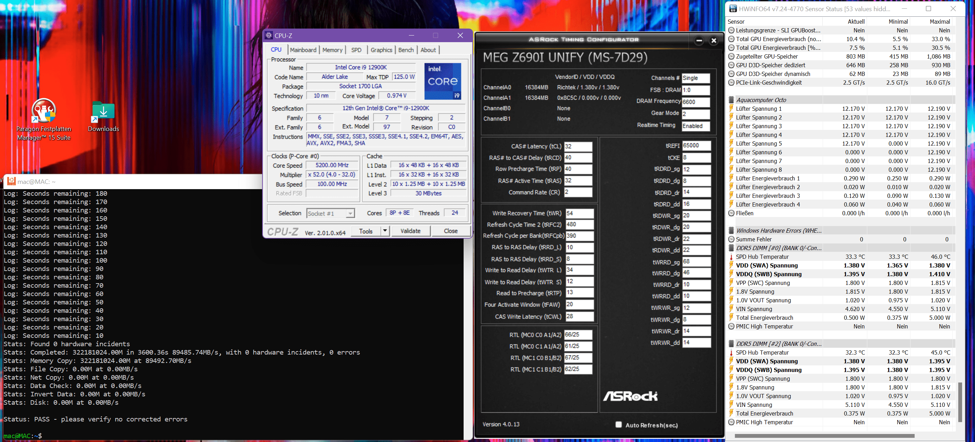
Task: Open the Socket #1 selection dropdown in CPU-Z
Action: tap(330, 214)
